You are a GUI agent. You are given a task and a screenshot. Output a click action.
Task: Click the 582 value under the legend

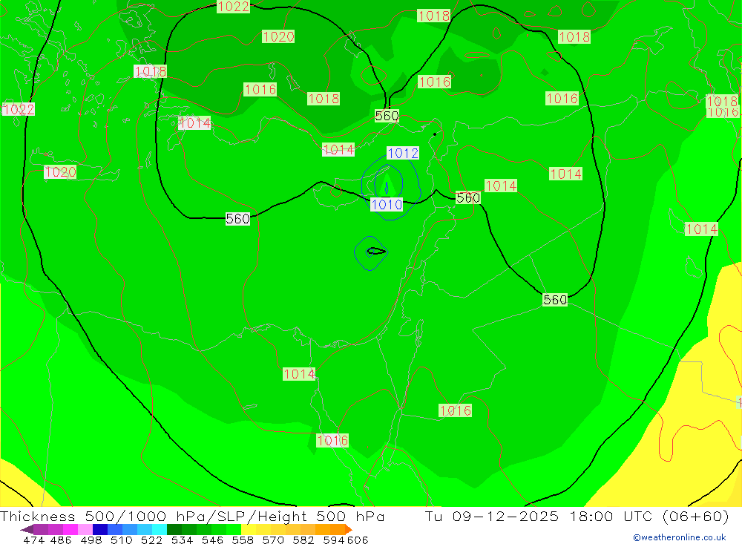click(303, 540)
